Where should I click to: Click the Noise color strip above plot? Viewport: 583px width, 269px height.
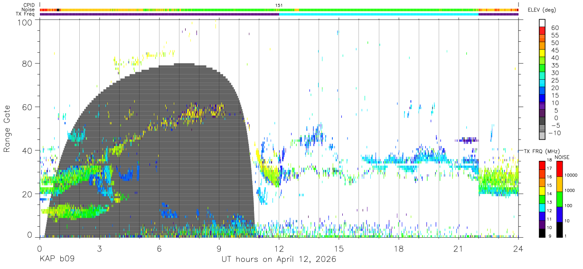tap(279, 9)
